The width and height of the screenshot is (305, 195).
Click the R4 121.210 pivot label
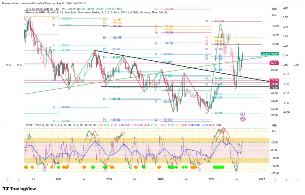pyautogui.click(x=214, y=21)
